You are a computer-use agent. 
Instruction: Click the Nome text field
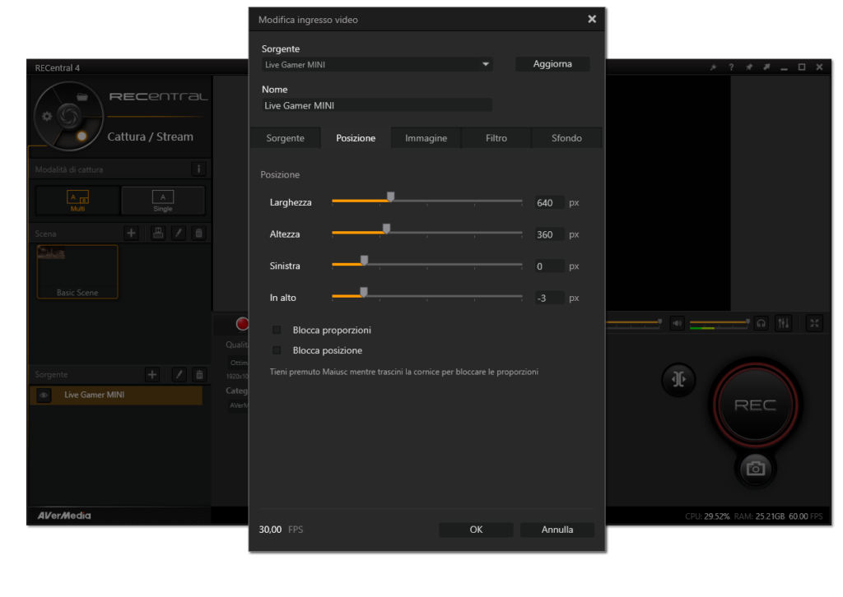coord(377,105)
